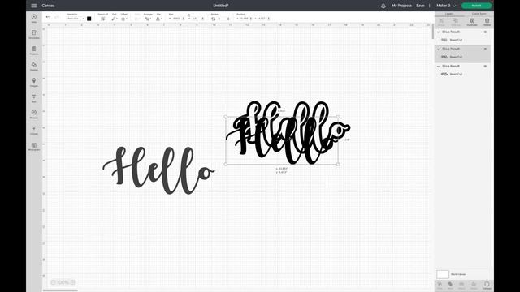
Task: Click the Flatten tool
Action: [474, 285]
